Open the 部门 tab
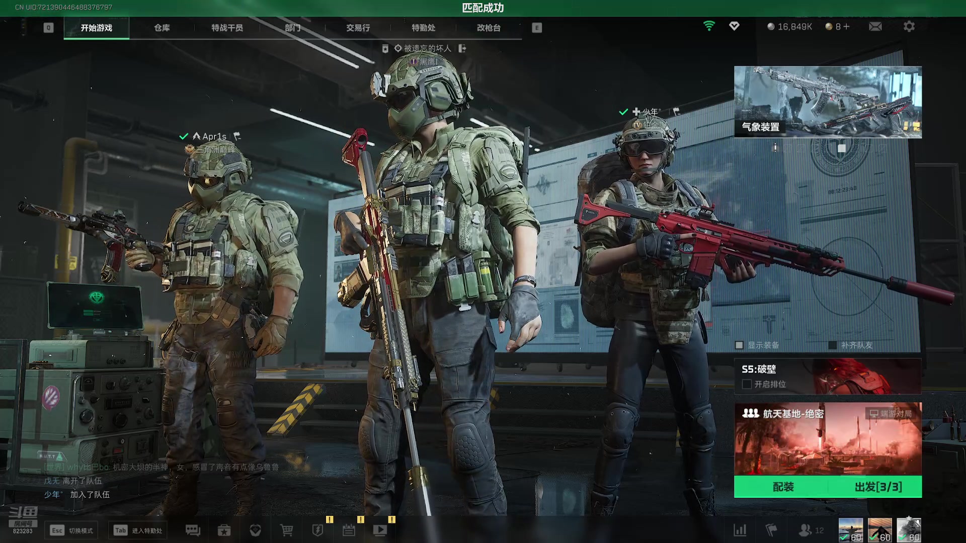Image resolution: width=966 pixels, height=543 pixels. 292,28
